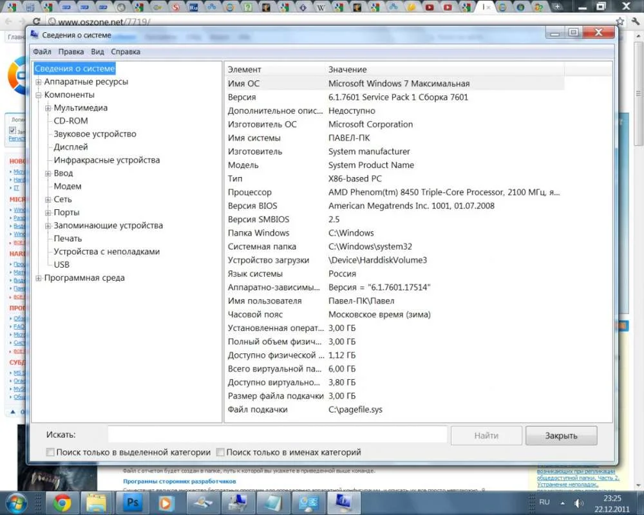Click the Сведения о системе title icon
Viewport: 644px width, 515px height.
pos(35,35)
